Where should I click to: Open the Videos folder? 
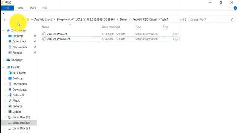17,112
